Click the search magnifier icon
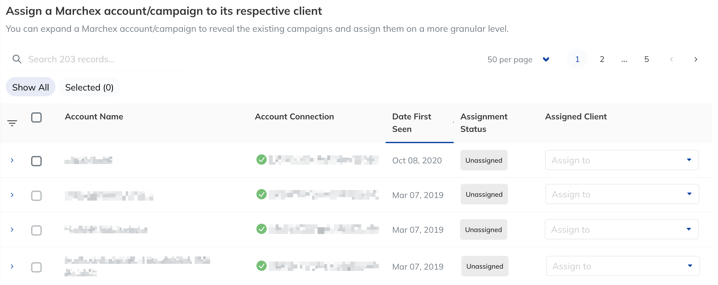 tap(17, 59)
